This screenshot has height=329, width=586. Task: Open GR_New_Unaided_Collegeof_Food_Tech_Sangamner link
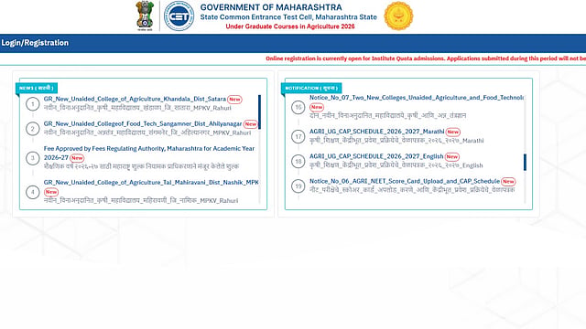143,123
